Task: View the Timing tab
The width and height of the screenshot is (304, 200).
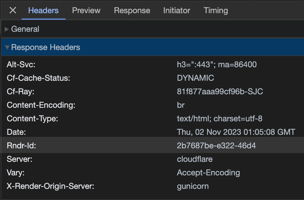Action: 216,10
